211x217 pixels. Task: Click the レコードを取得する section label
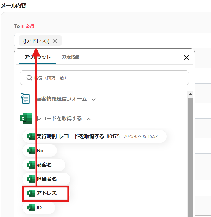[x=59, y=119]
